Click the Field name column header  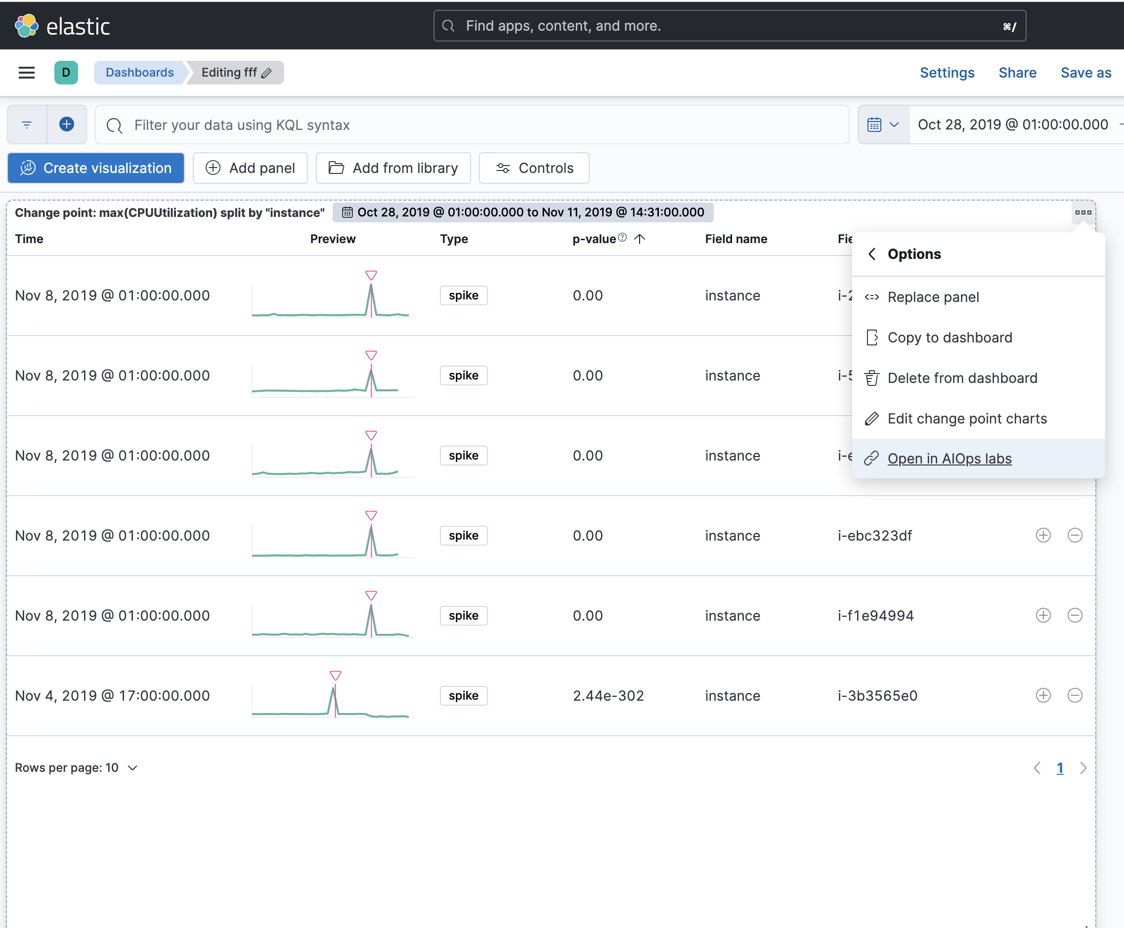point(736,239)
